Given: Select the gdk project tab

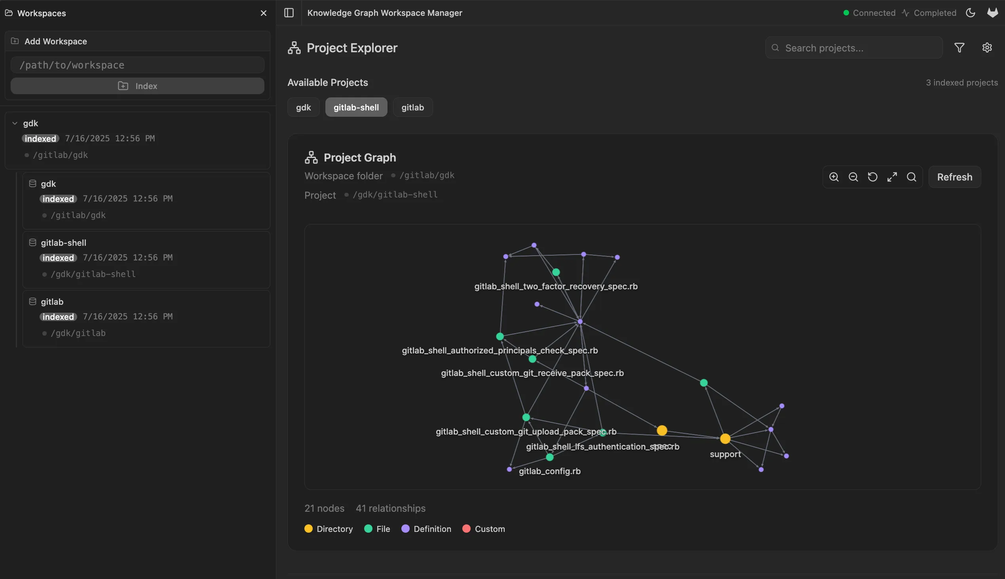Looking at the screenshot, I should pos(304,107).
